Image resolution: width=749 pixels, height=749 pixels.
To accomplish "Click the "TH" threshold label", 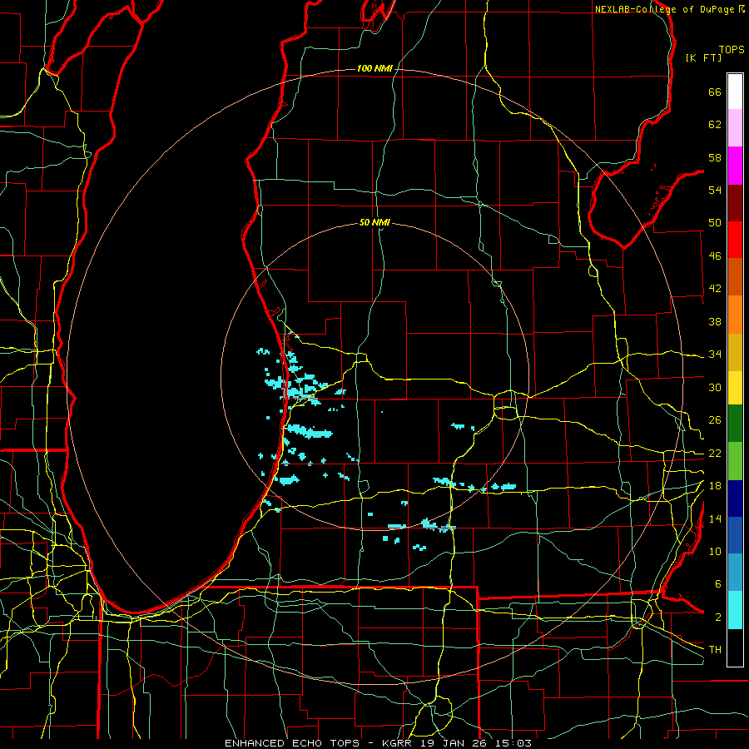I will (x=715, y=650).
